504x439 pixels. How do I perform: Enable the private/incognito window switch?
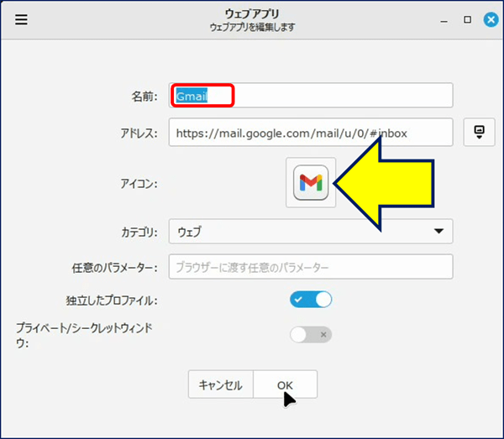[311, 335]
